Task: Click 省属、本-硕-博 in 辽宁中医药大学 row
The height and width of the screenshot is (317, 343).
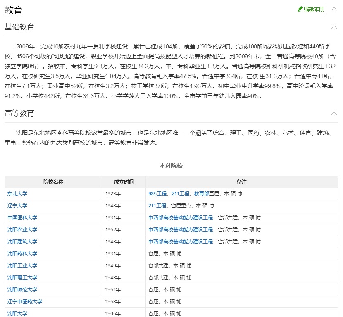Action: coord(165,302)
